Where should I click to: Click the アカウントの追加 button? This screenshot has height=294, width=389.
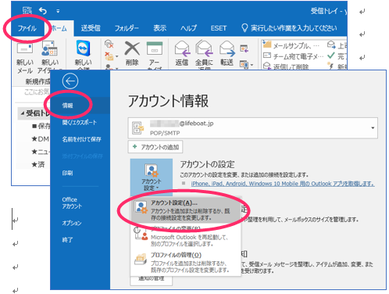pyautogui.click(x=155, y=147)
